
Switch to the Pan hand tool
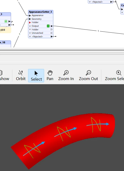point(50,75)
